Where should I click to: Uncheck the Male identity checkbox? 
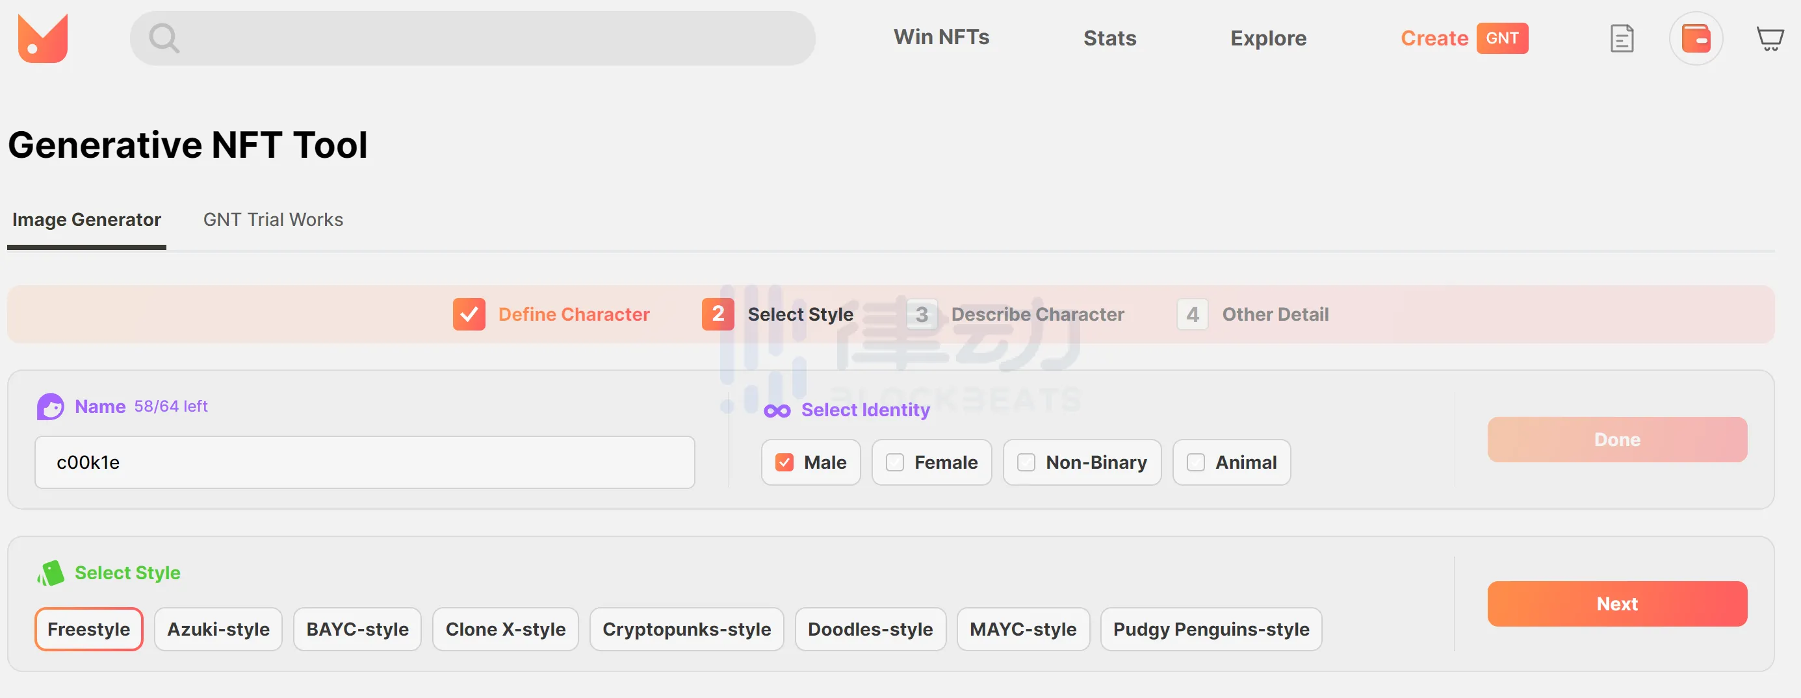coord(784,462)
